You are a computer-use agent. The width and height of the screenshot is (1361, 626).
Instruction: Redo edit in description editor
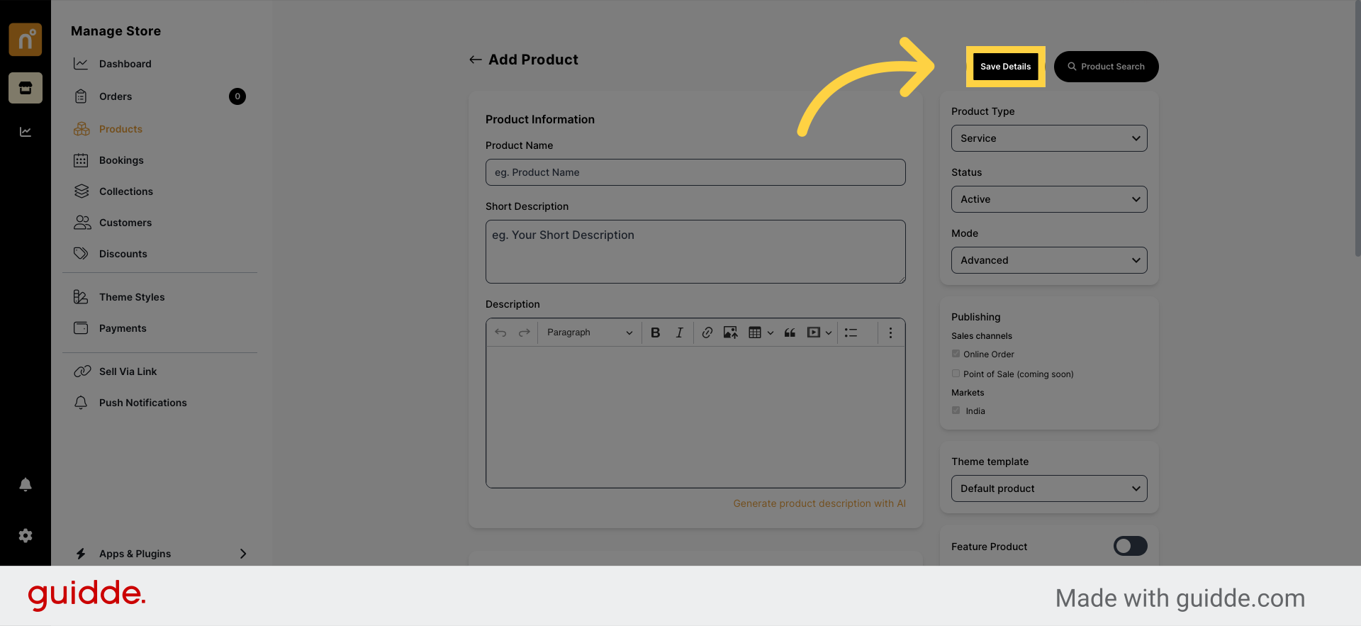[x=525, y=332]
